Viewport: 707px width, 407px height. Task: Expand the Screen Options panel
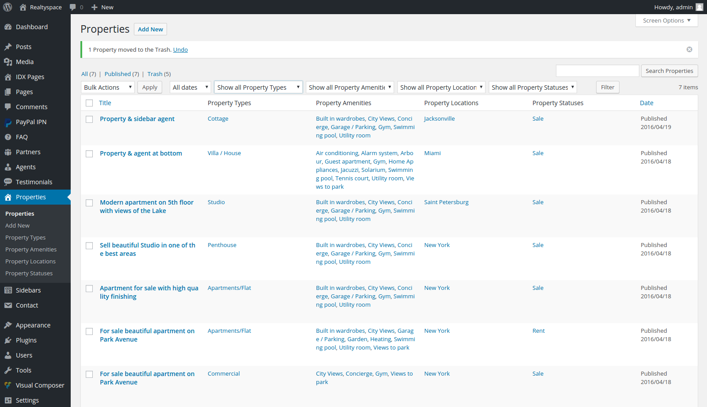[666, 21]
